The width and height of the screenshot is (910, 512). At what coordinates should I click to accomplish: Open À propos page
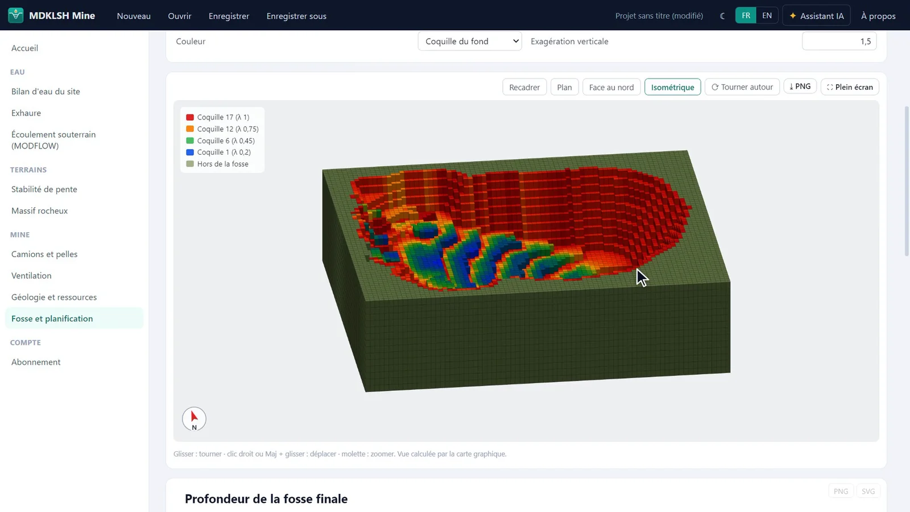pos(878,16)
